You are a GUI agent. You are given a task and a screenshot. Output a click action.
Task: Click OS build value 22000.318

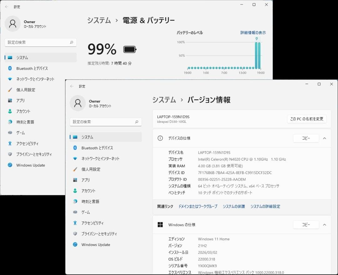(207, 259)
